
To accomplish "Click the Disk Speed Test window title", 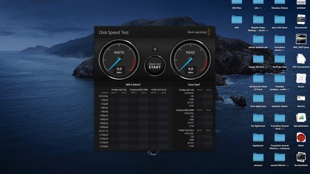I will tap(114, 32).
